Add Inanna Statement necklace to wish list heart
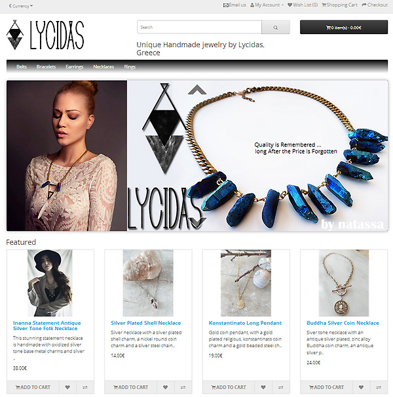The height and width of the screenshot is (397, 393). tap(67, 387)
